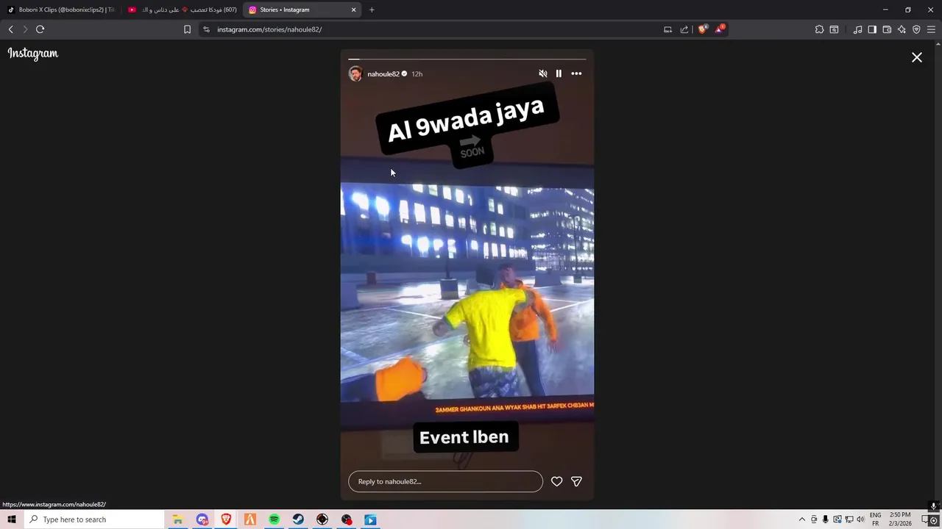The height and width of the screenshot is (529, 942).
Task: Open tab search icon in toolbar
Action: (834, 29)
